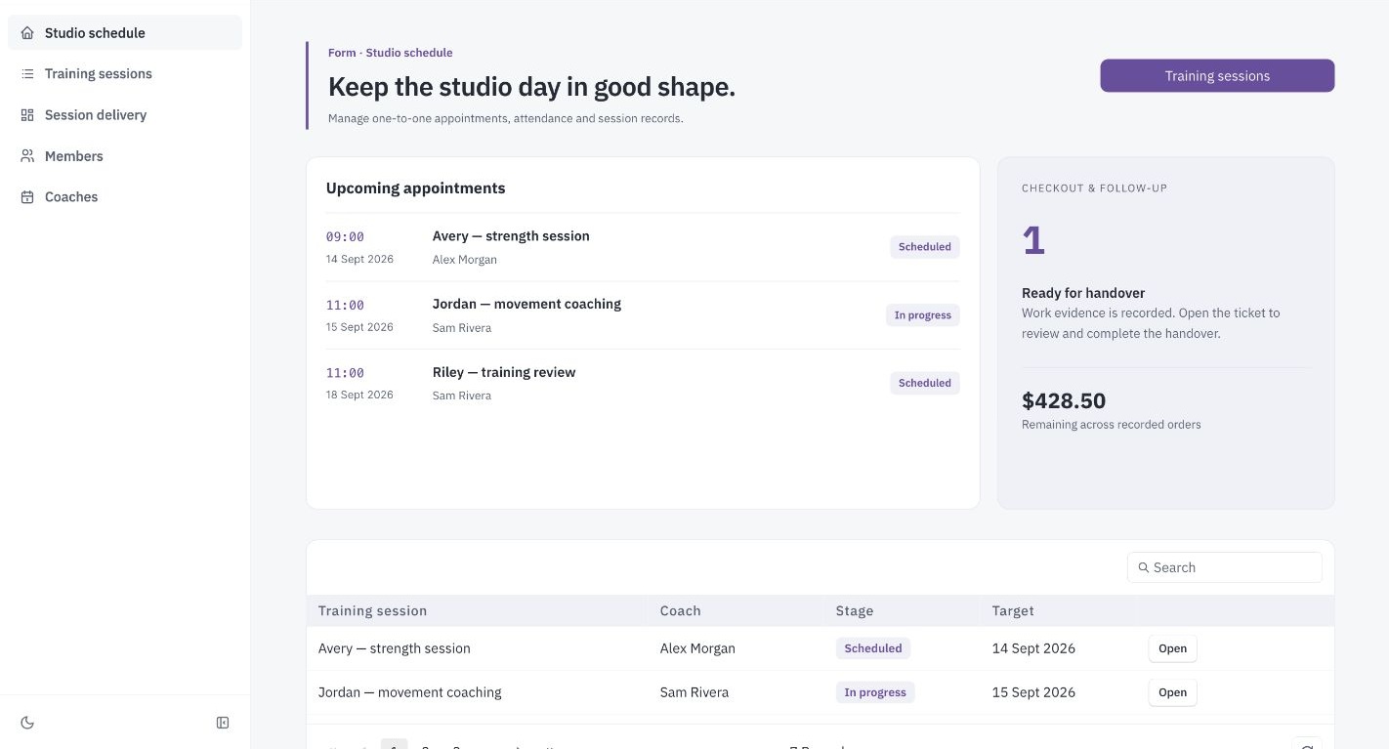
Task: Click Scheduled badge on Riley appointment
Action: [x=924, y=383]
